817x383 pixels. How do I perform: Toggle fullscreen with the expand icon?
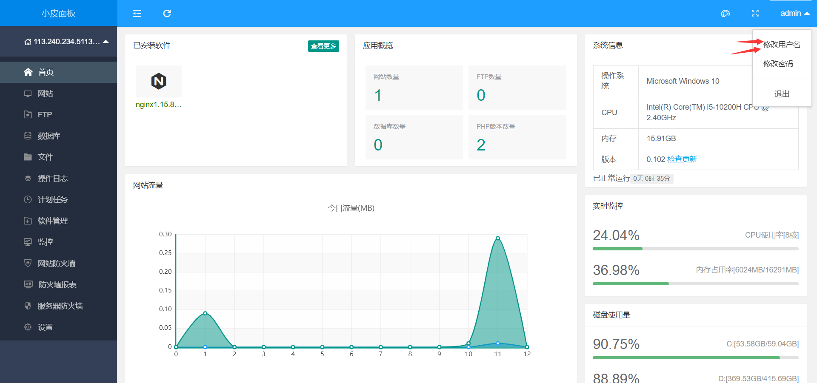coord(755,13)
